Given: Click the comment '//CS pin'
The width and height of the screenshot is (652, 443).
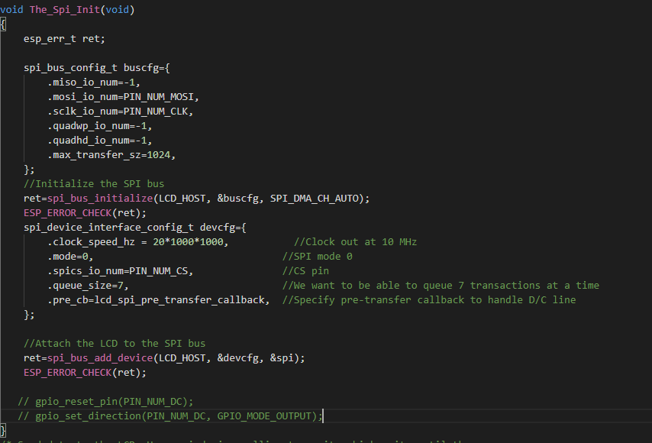Looking at the screenshot, I should 305,271.
